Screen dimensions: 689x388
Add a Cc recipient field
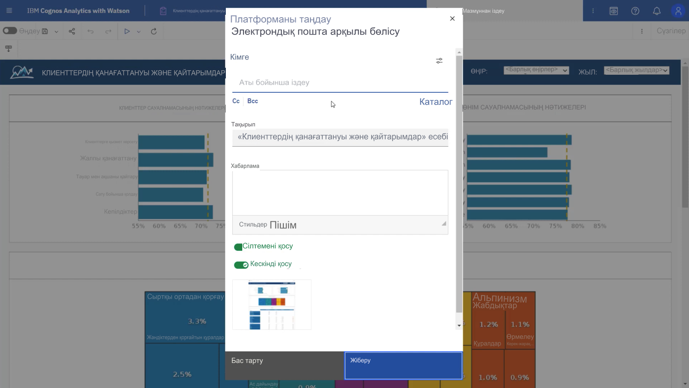pos(236,101)
